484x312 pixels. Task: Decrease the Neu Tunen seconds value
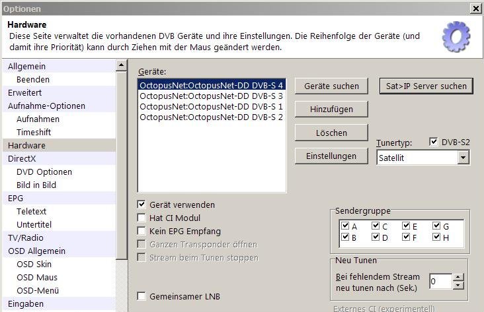pos(459,285)
